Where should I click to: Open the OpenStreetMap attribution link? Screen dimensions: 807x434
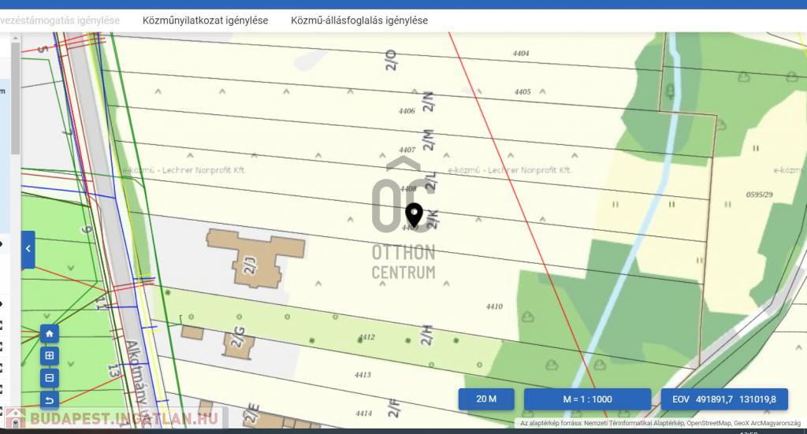pos(708,424)
